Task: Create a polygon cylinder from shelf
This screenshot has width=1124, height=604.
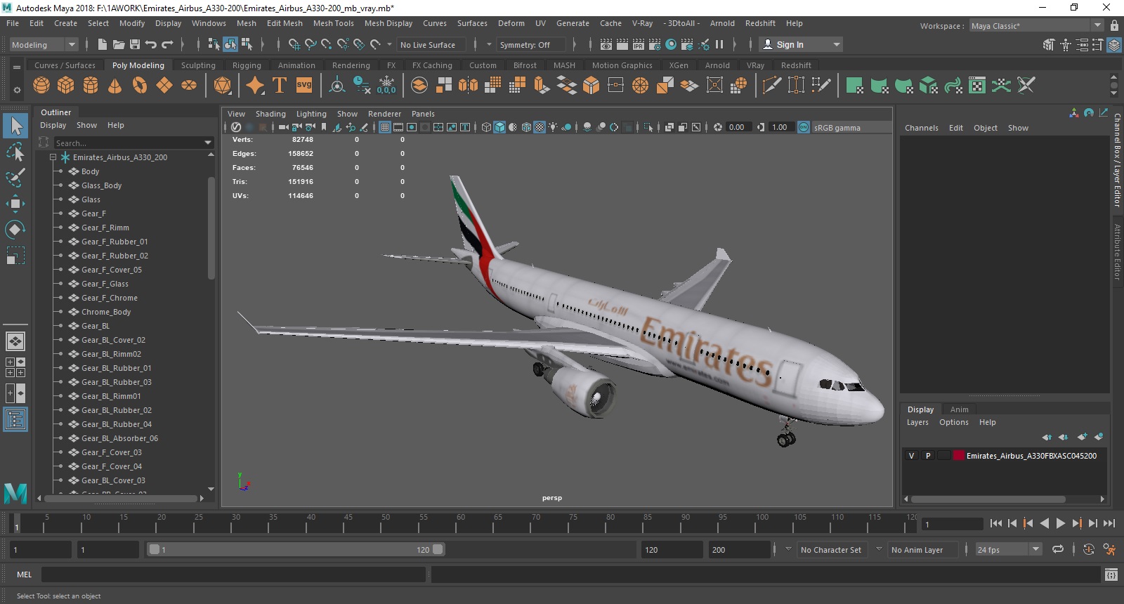Action: coord(91,86)
